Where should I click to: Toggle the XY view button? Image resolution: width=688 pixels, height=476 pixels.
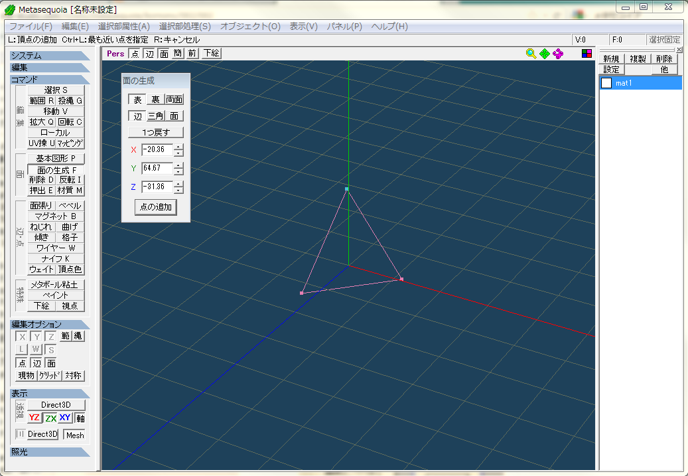click(65, 418)
